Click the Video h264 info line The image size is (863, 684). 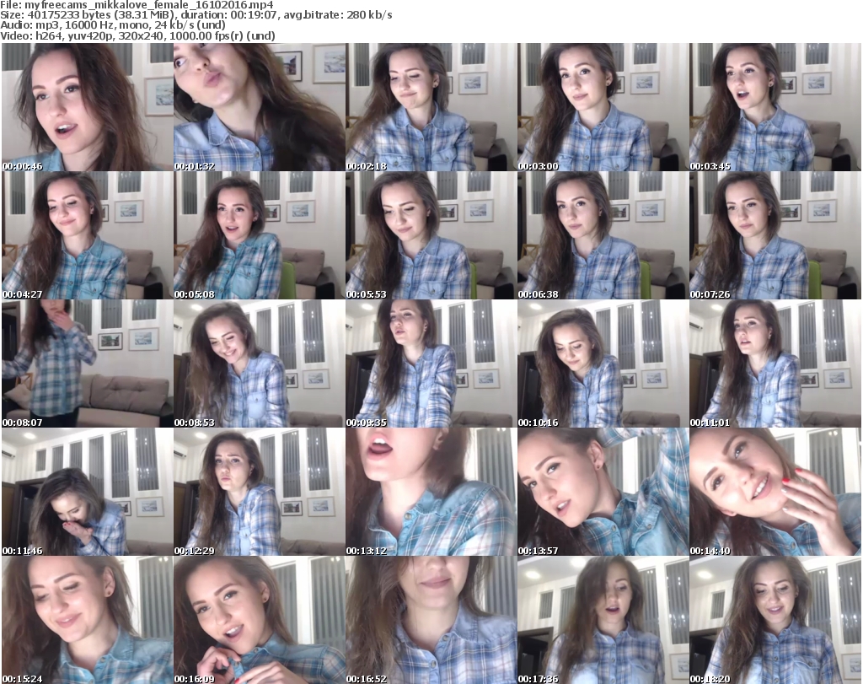[137, 35]
